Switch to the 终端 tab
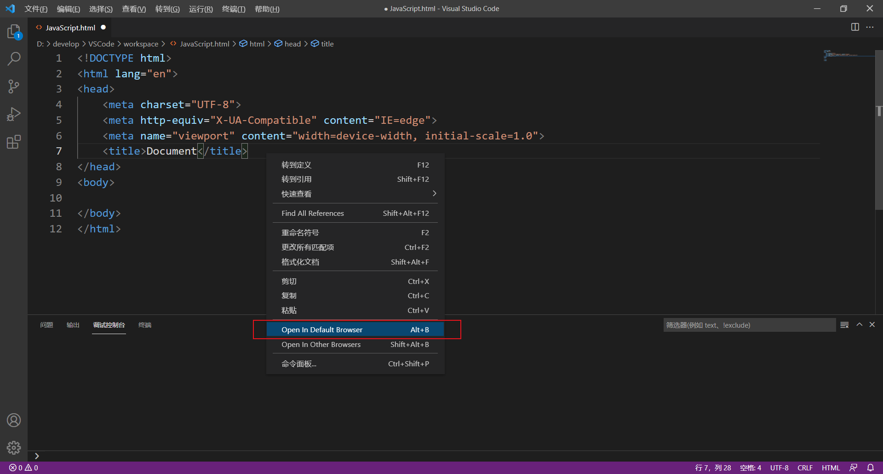 click(145, 325)
